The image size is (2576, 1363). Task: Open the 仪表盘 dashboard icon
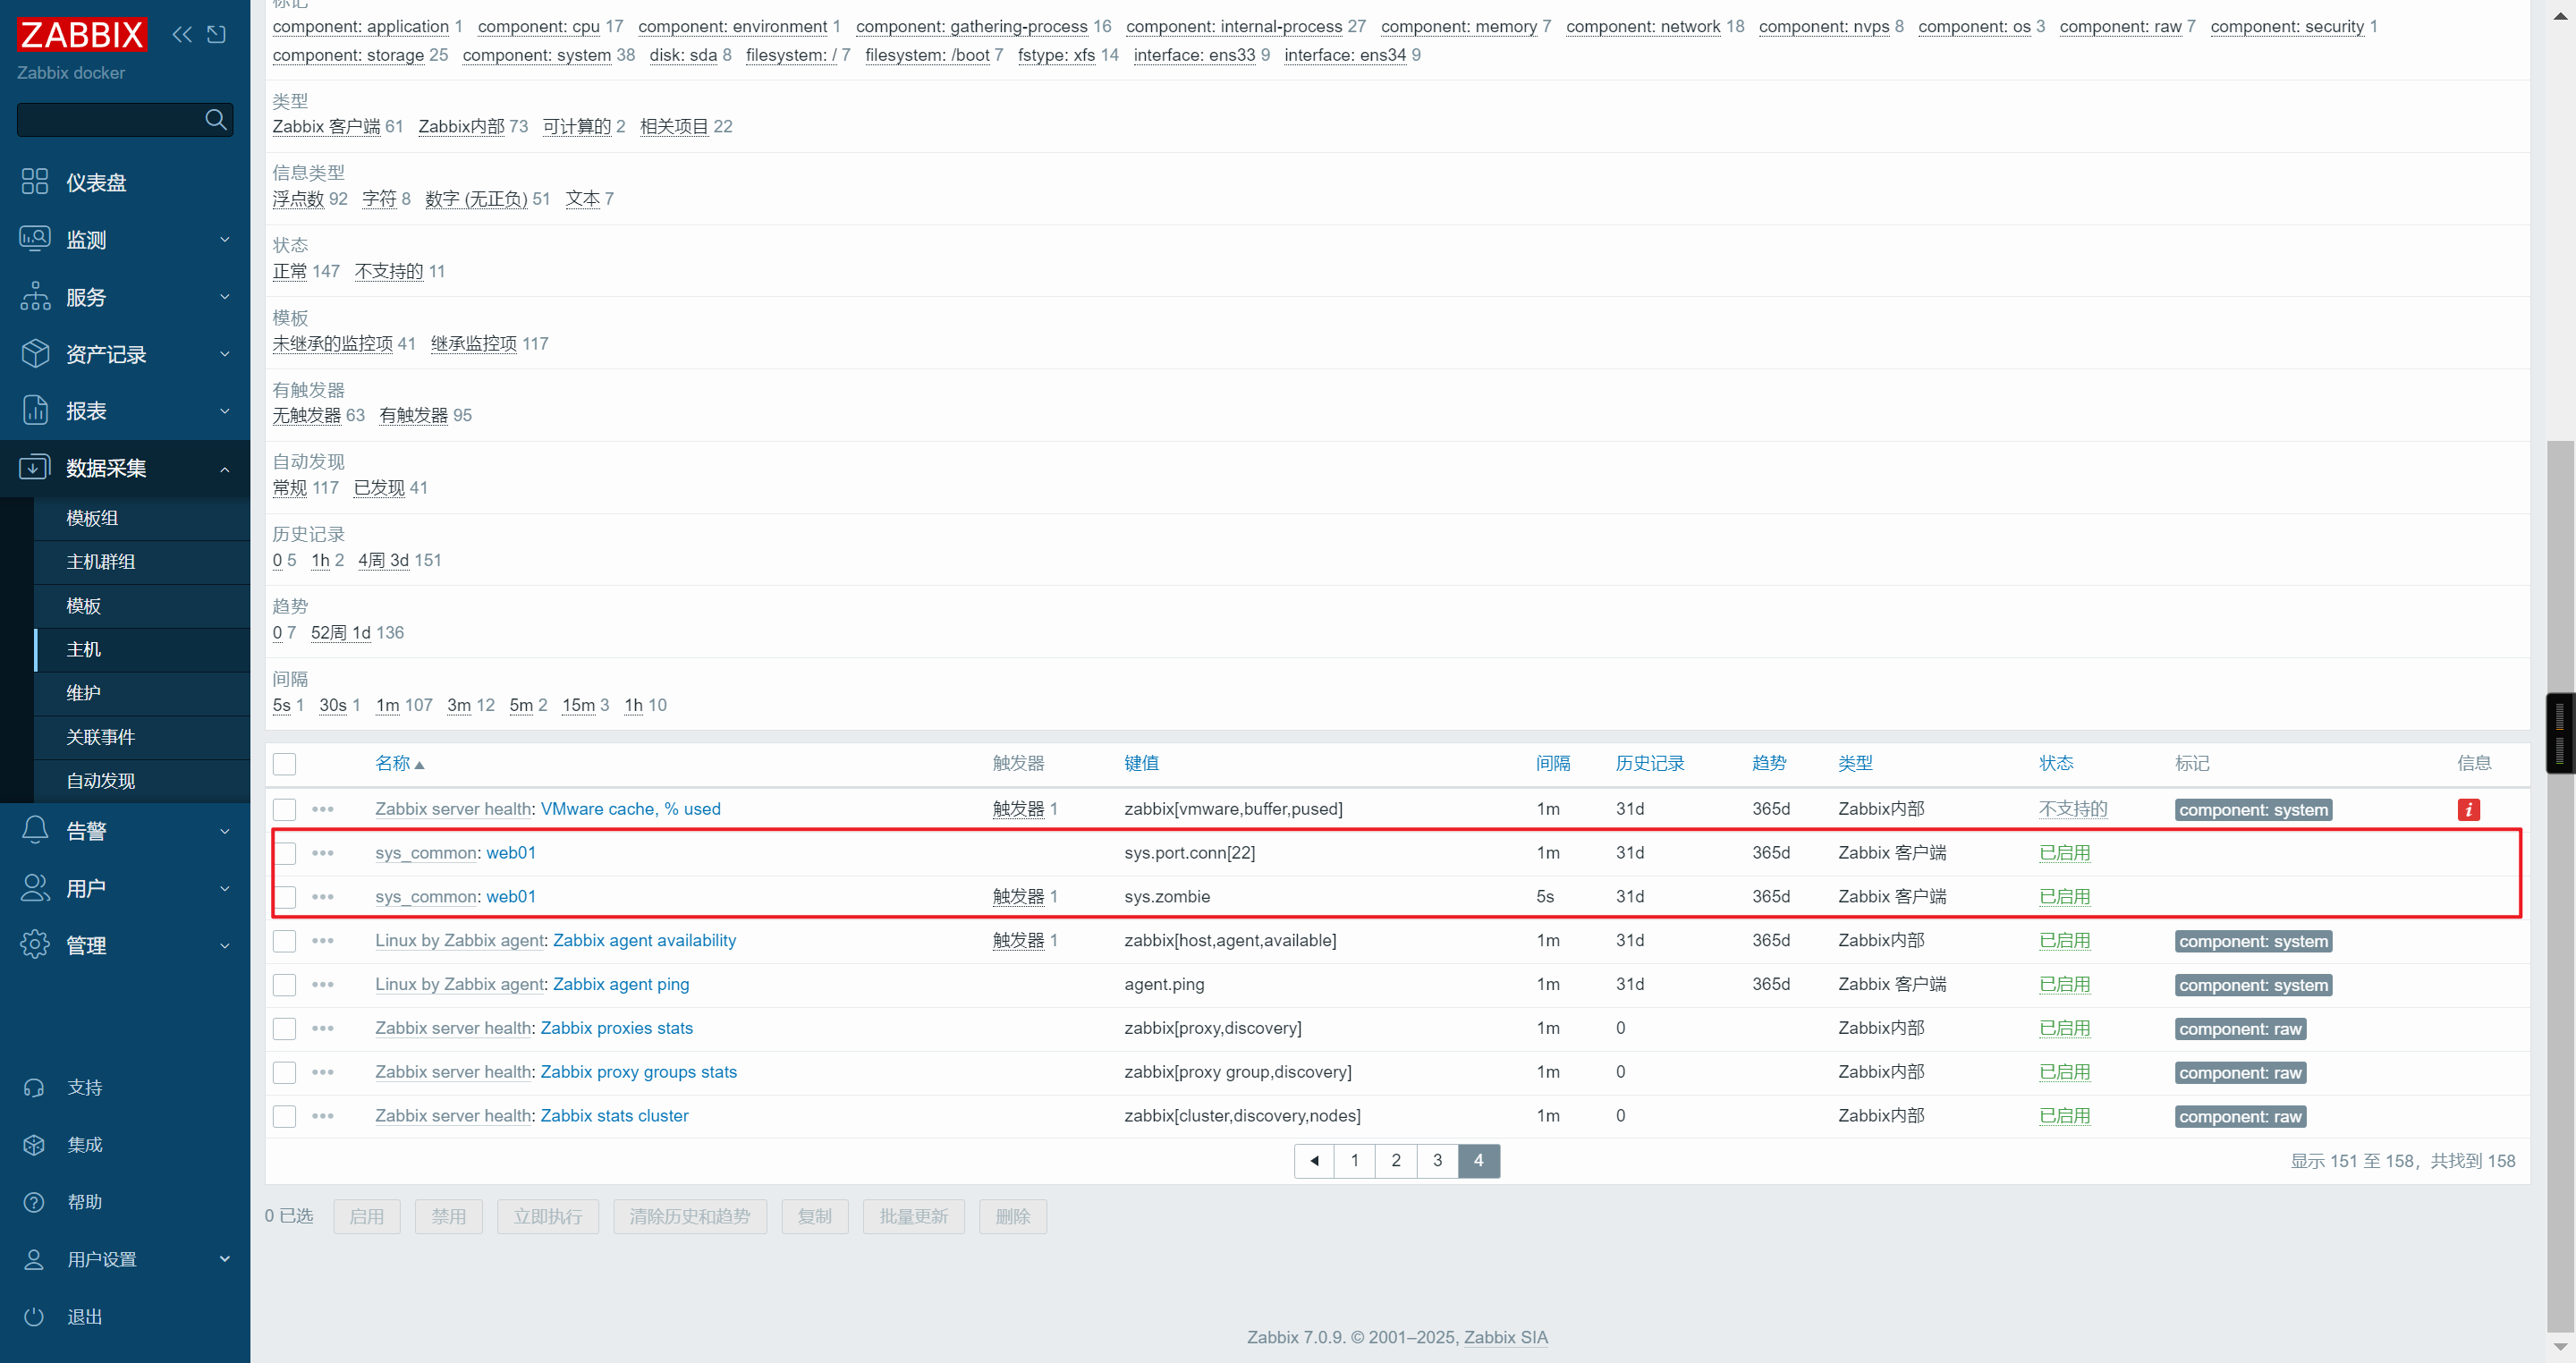pos(35,181)
